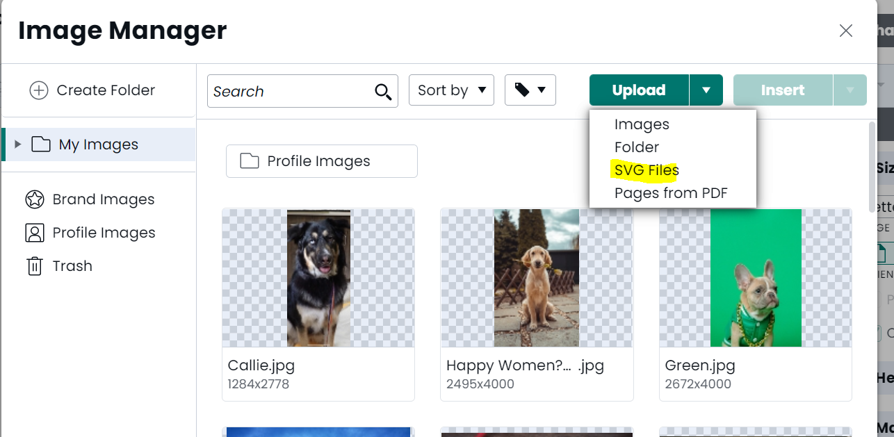Click the Insert button's dropdown arrow
Viewport: 894px width, 437px height.
pyautogui.click(x=850, y=90)
